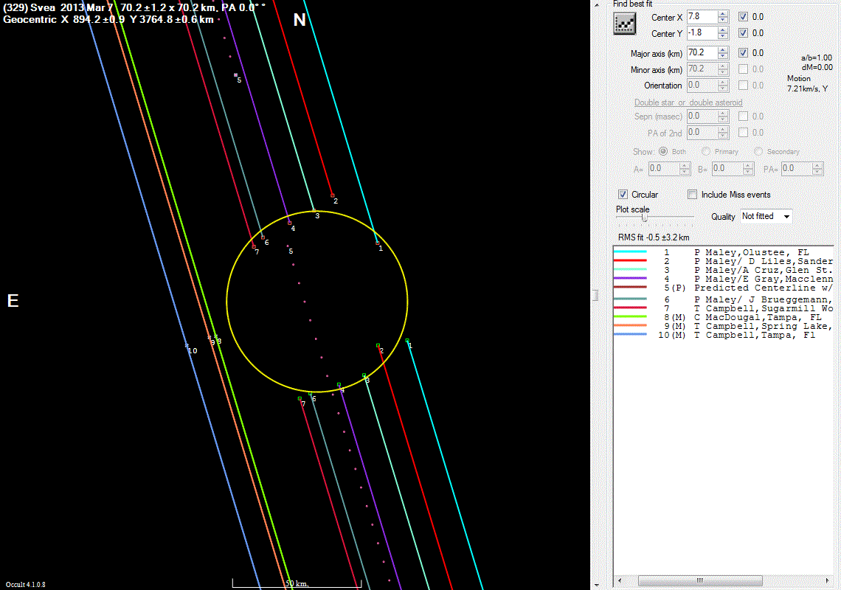Click the Sepn (masec) value field
The image size is (841, 590).
point(702,116)
